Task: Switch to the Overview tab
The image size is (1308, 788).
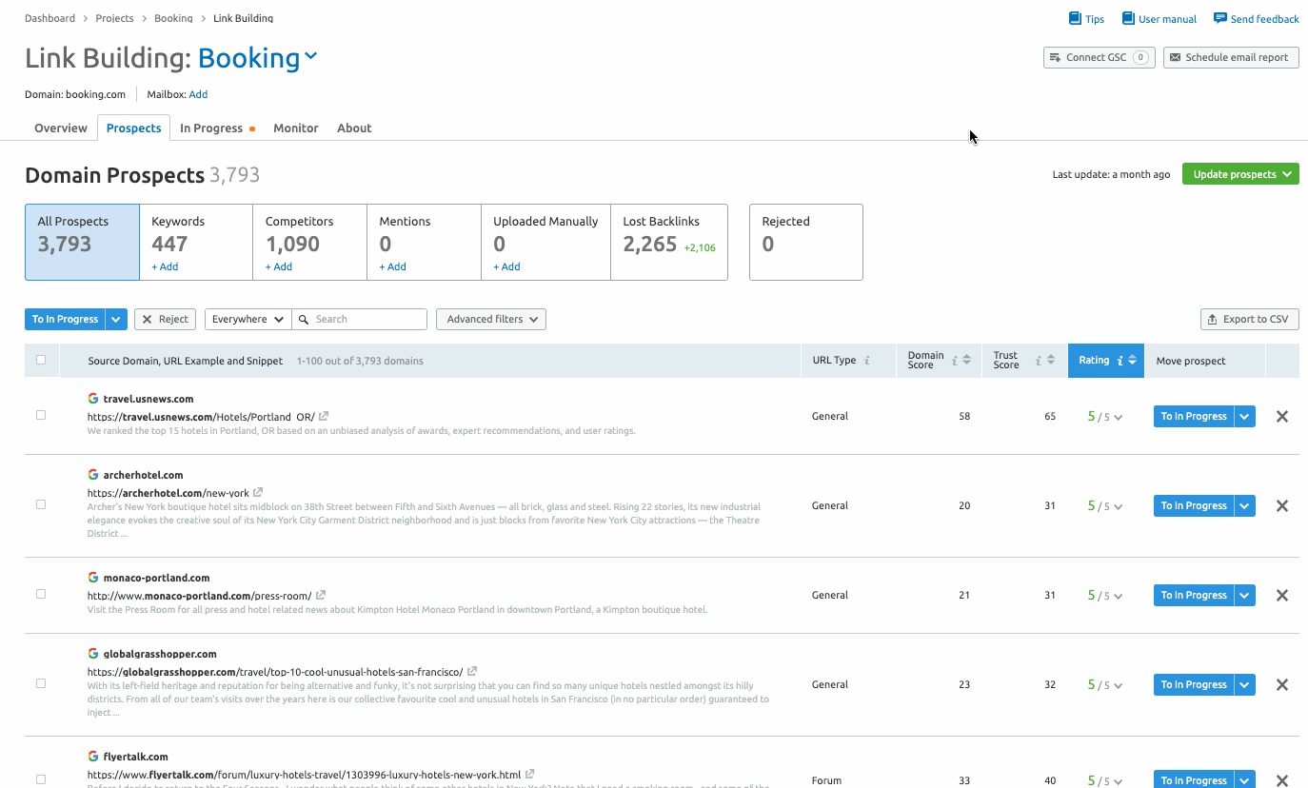Action: click(61, 128)
